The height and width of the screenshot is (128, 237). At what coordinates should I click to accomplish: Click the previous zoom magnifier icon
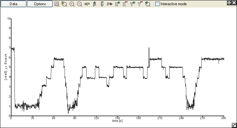[x=148, y=4]
